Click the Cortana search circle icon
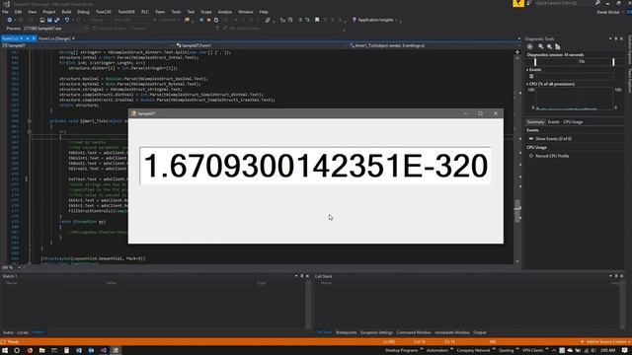Screen dimensions: 632x355 coord(17,351)
